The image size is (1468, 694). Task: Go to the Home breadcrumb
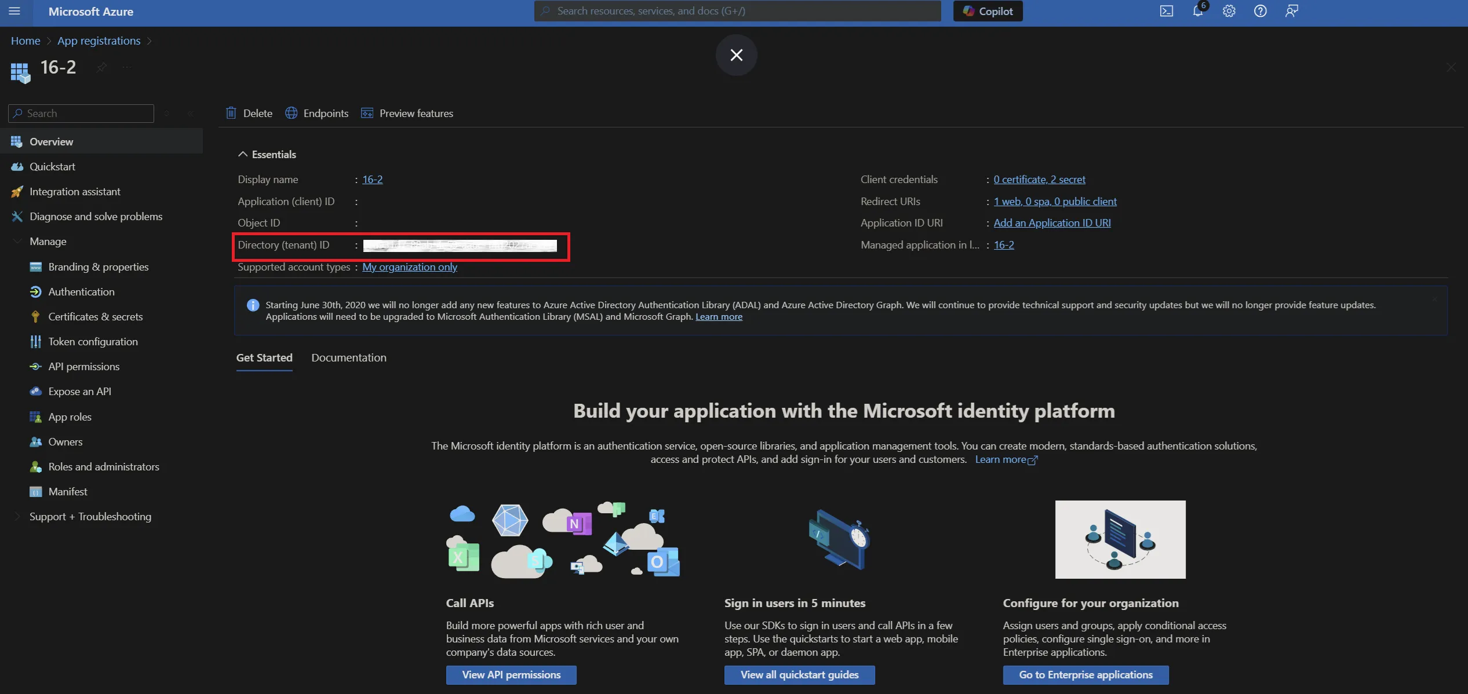[26, 41]
